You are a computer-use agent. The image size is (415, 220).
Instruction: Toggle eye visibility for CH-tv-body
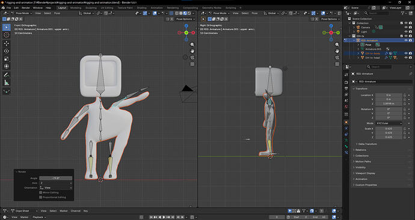coord(406,53)
